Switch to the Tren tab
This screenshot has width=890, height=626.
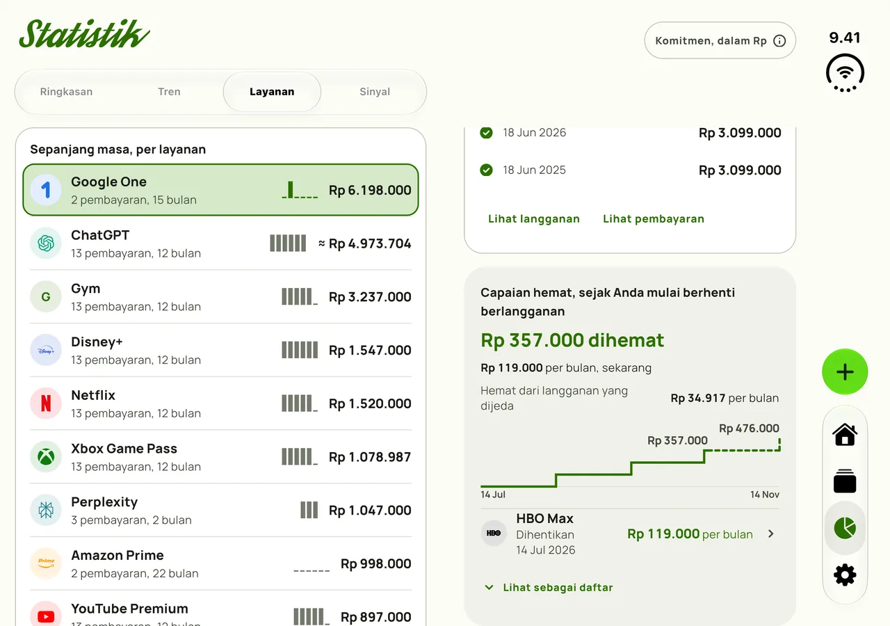pos(169,92)
